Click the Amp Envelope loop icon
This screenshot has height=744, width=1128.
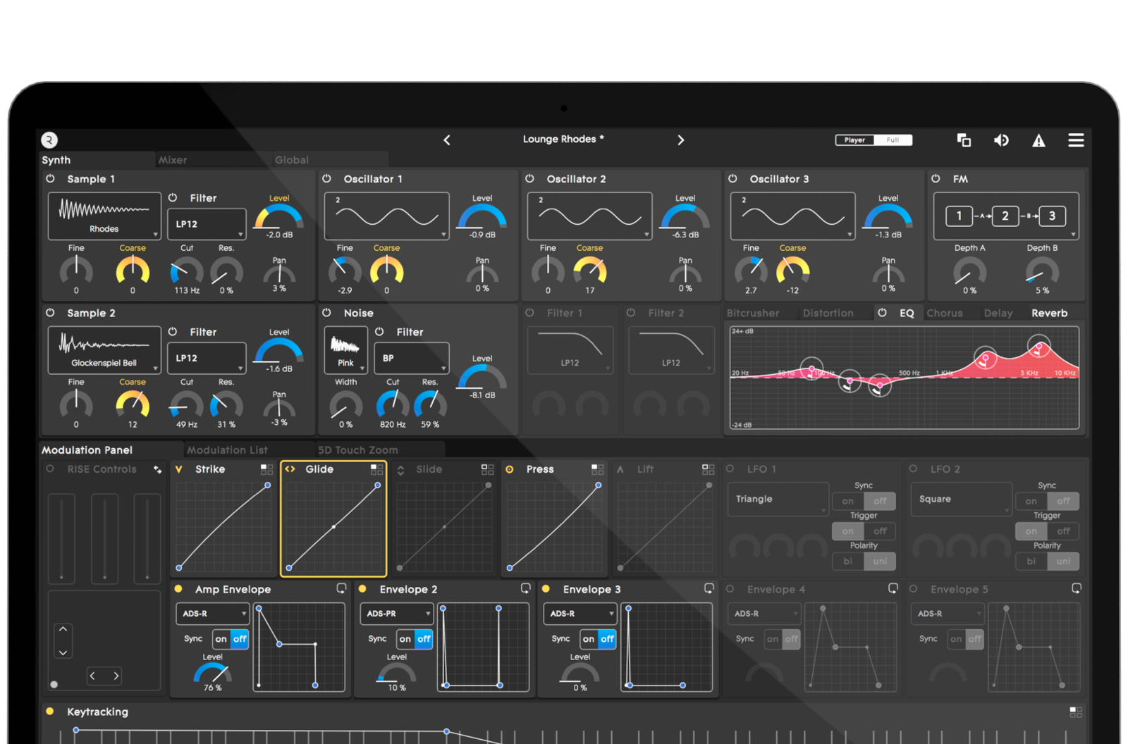tap(341, 588)
